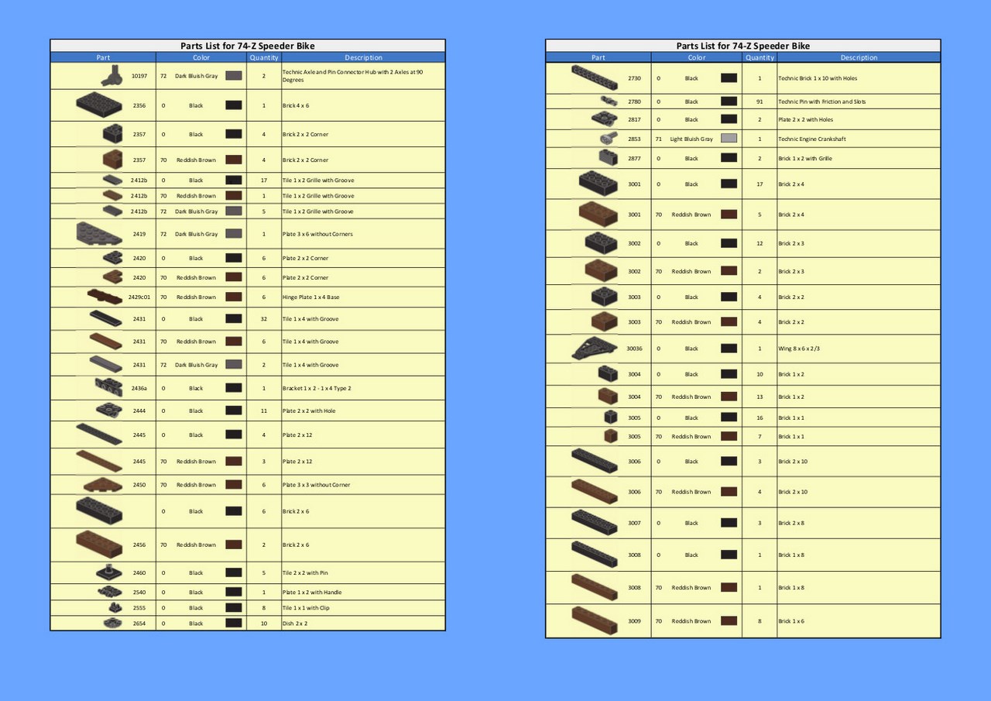Click the Plate 1 x 2 with Handle image
Image resolution: width=991 pixels, height=701 pixels.
[110, 592]
